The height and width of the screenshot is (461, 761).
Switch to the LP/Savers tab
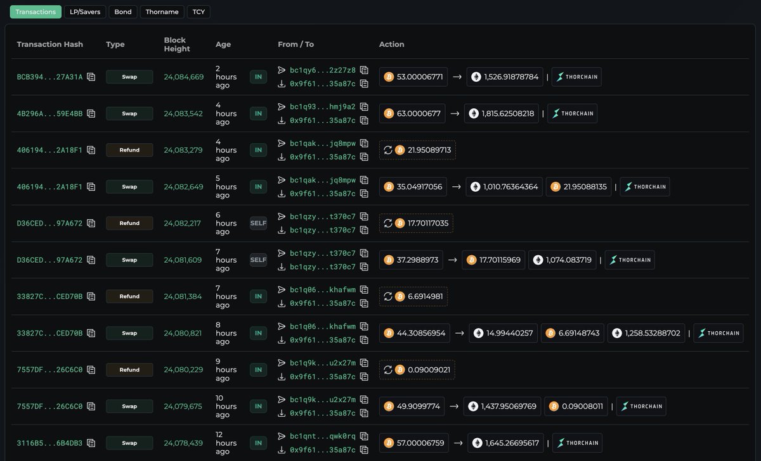(85, 11)
